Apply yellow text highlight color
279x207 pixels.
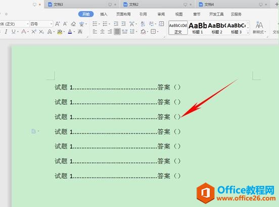tap(60, 32)
